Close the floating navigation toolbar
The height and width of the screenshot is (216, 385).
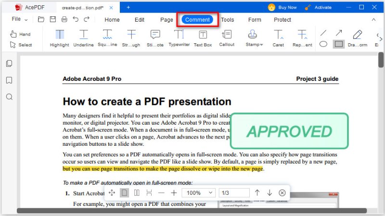pyautogui.click(x=282, y=193)
